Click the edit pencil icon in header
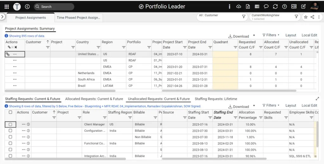Screen dimensions: 324x164 [303, 7]
